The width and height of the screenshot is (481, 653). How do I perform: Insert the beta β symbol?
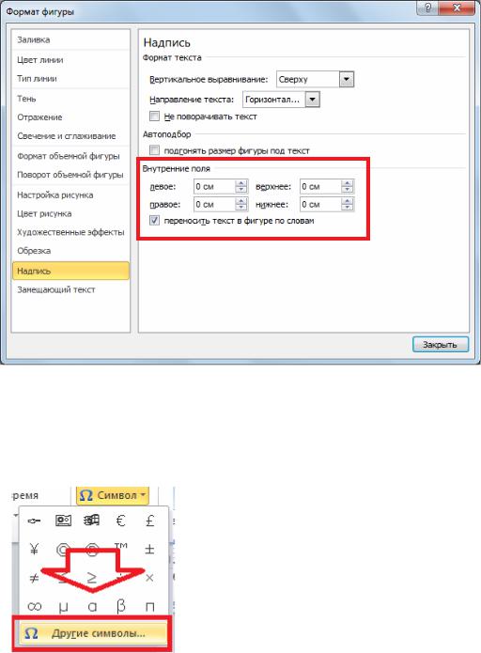click(x=121, y=606)
